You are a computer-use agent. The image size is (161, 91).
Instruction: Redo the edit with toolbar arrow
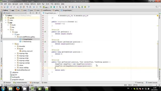coord(14,7)
